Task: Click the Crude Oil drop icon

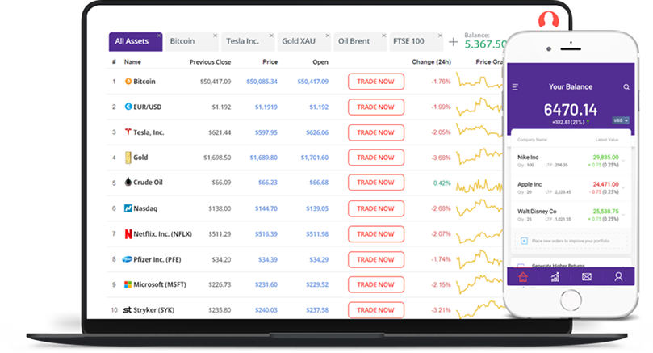Action: pos(128,182)
